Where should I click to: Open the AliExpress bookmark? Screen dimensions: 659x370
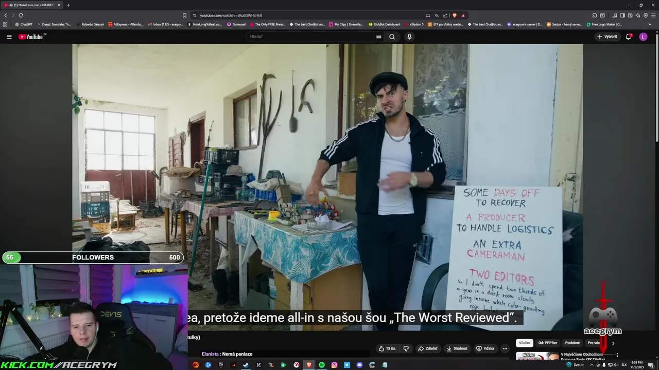tap(126, 24)
